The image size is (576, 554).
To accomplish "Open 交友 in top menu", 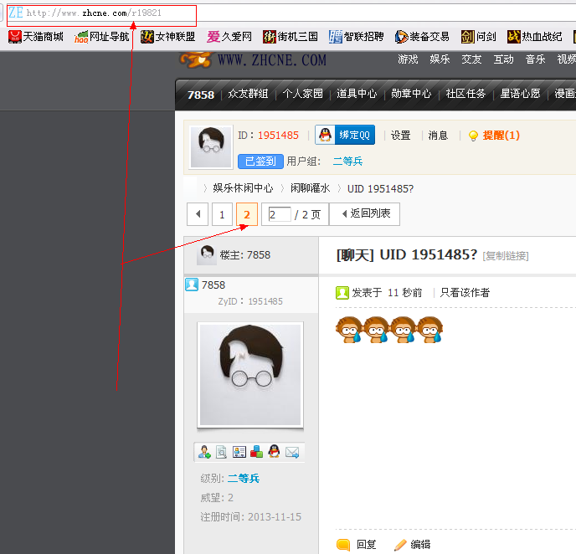I will click(x=471, y=59).
